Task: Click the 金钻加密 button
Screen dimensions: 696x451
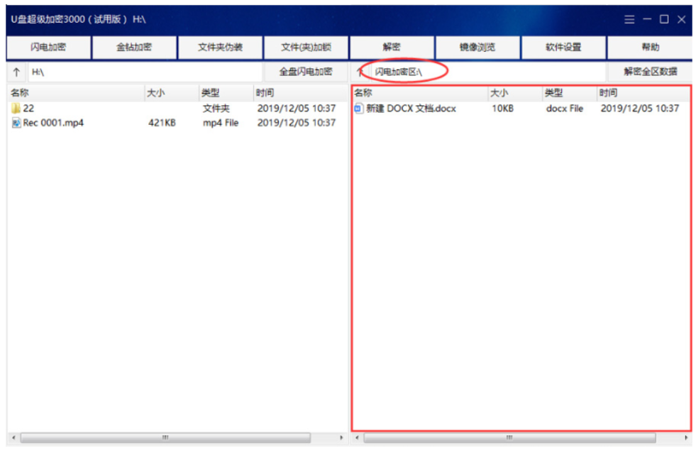Action: [134, 48]
